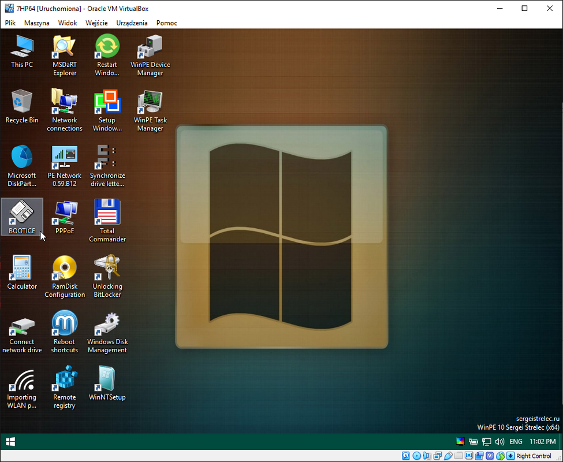563x462 pixels.
Task: Open Network connections shortcut
Action: [65, 110]
